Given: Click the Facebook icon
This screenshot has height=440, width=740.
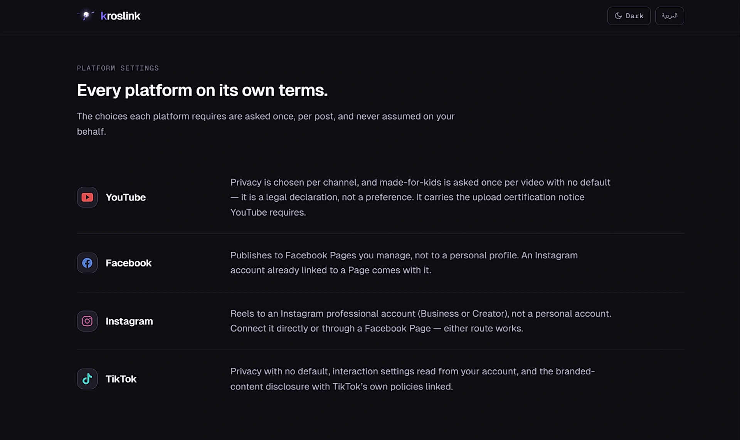Looking at the screenshot, I should tap(87, 263).
